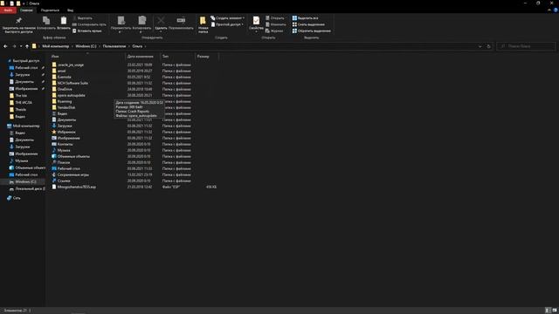Collapse the ribbon with the chevron
Image resolution: width=559 pixels, height=314 pixels.
click(549, 10)
